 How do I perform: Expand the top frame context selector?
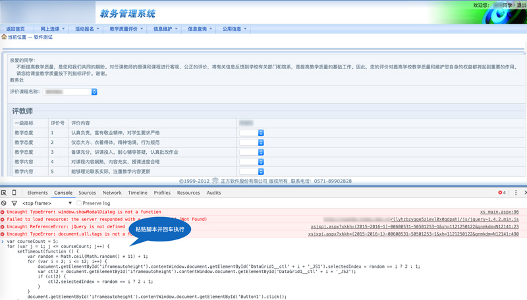pyautogui.click(x=70, y=203)
